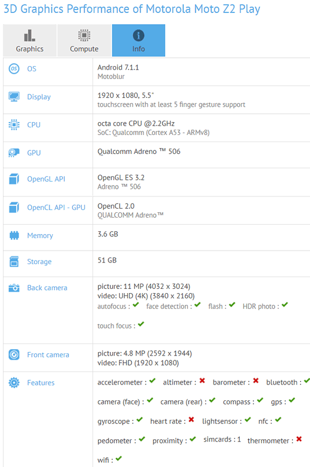Click the Android 7.1.1 text
The width and height of the screenshot is (310, 467).
click(x=118, y=68)
